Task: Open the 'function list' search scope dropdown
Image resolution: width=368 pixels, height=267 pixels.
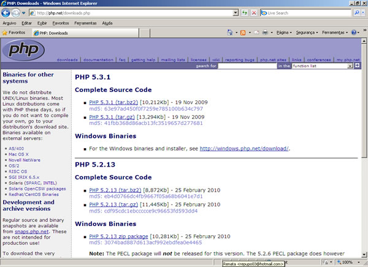Action: (322, 66)
